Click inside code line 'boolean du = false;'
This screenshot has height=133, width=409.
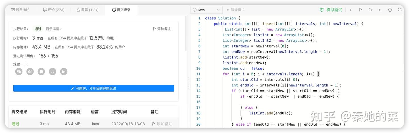coord(243,68)
